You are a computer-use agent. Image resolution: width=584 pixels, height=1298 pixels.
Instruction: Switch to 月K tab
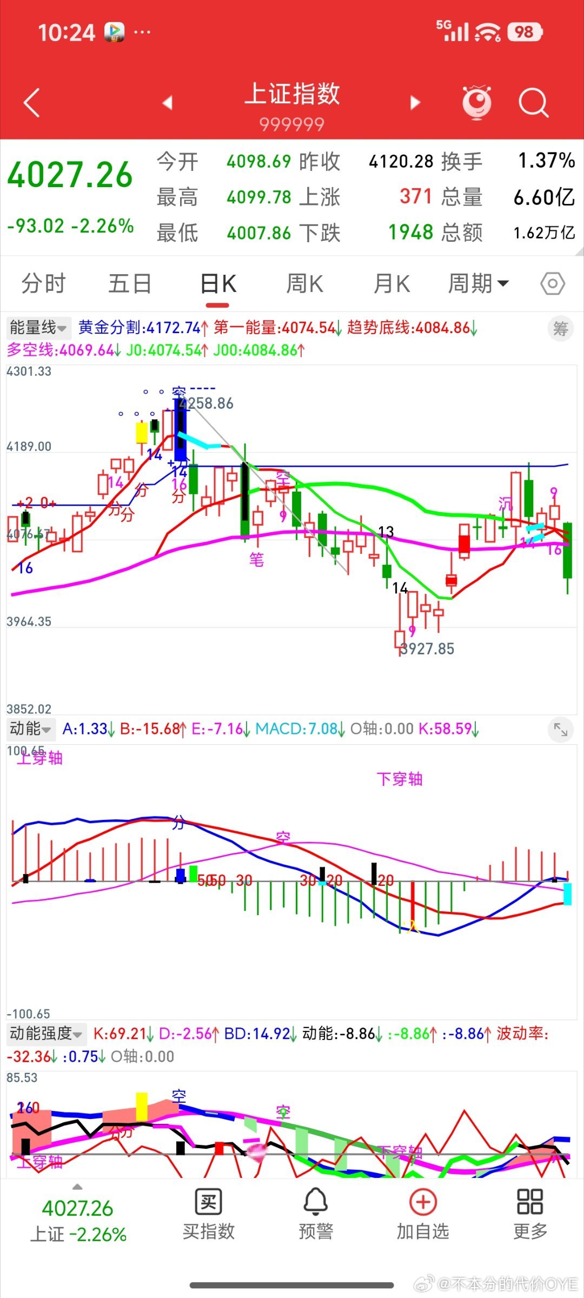click(391, 283)
